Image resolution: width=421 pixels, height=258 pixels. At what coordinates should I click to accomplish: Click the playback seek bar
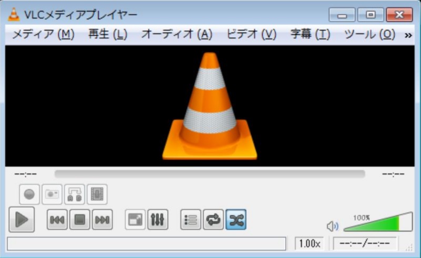click(x=209, y=174)
